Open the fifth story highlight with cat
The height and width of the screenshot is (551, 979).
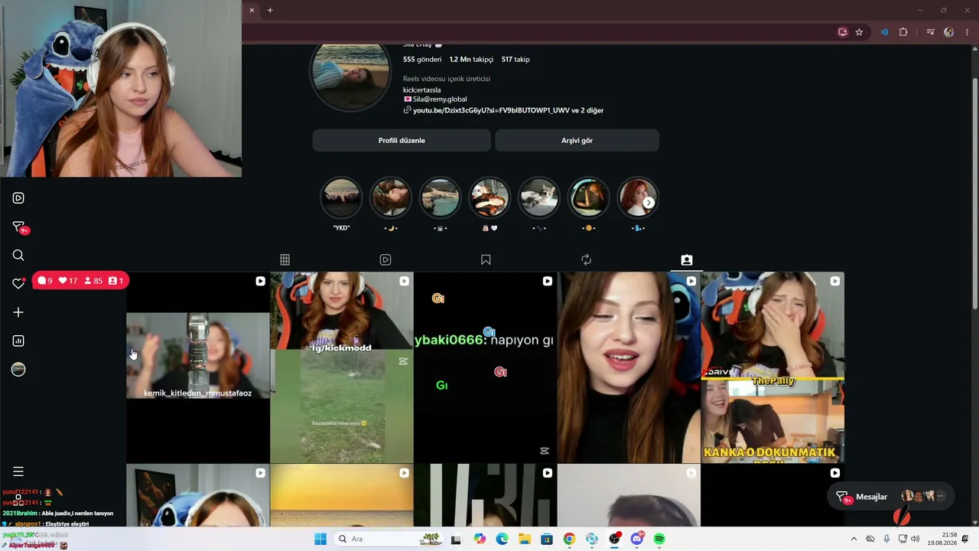[x=539, y=198]
